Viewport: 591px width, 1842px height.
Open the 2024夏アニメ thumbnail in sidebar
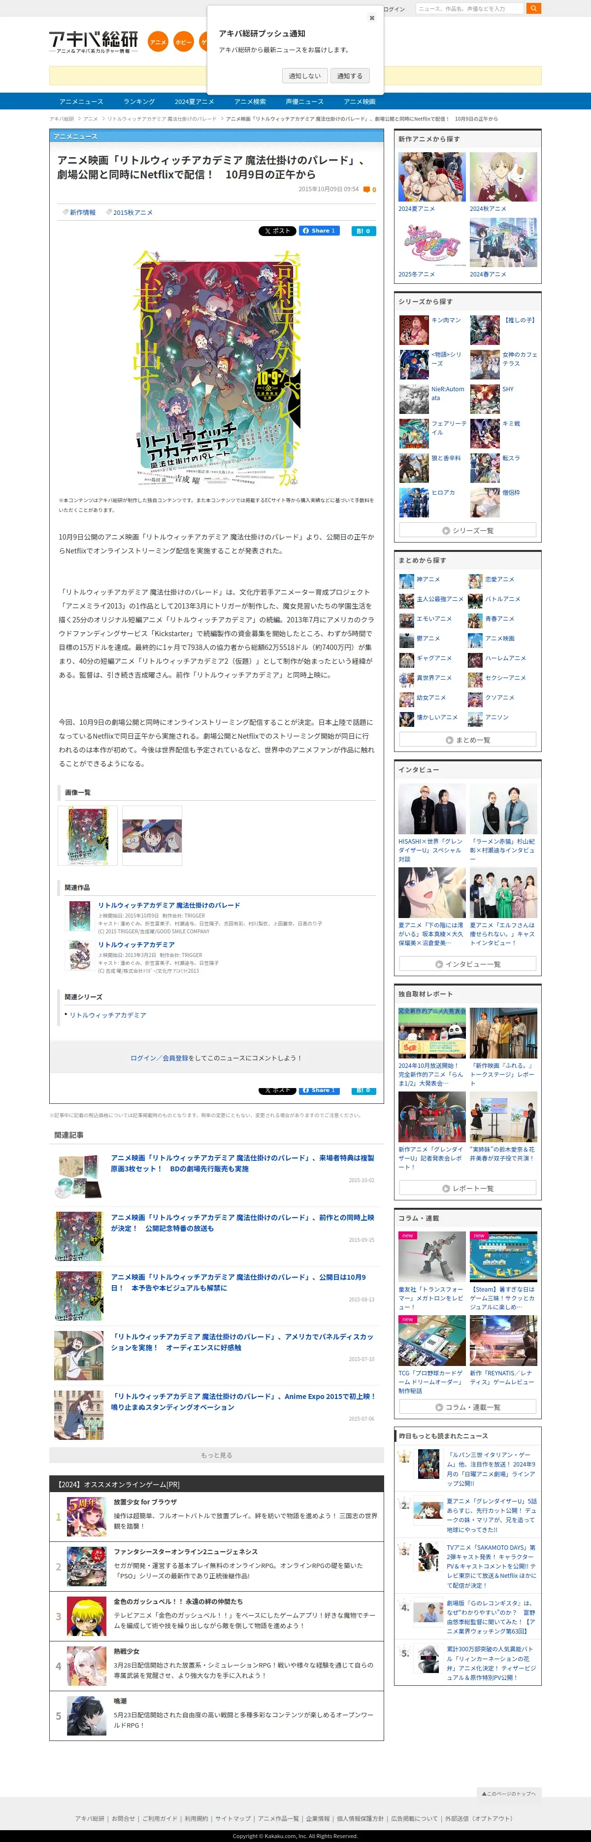(x=431, y=176)
